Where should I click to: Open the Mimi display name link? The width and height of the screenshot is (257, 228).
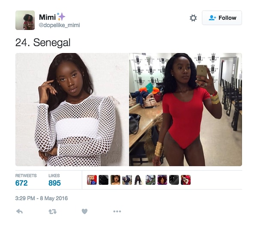pos(48,17)
